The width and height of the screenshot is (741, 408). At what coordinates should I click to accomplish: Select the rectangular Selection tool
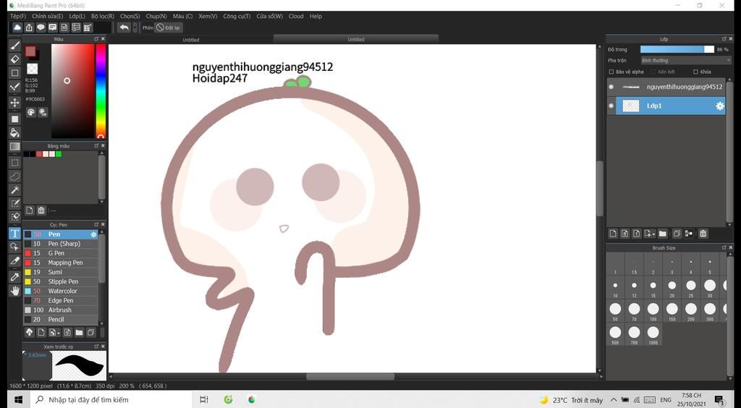[14, 163]
